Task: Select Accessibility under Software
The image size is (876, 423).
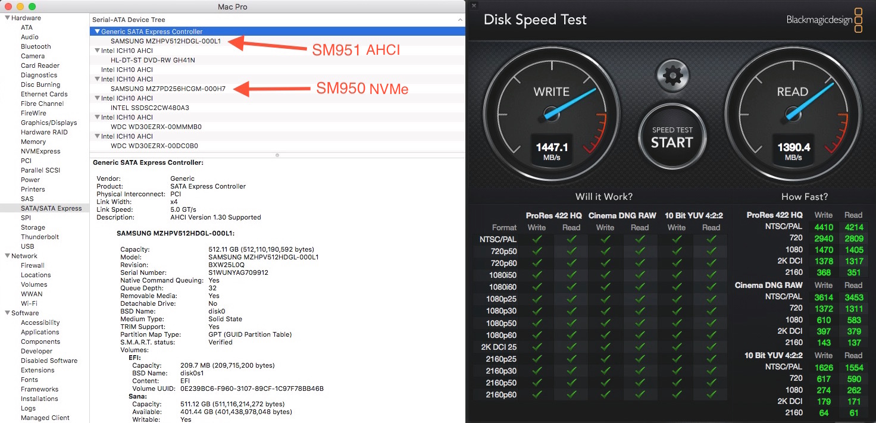Action: pos(40,322)
